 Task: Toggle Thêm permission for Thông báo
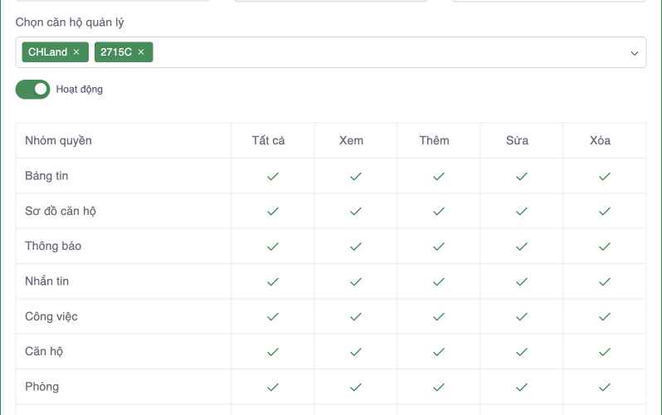[438, 247]
